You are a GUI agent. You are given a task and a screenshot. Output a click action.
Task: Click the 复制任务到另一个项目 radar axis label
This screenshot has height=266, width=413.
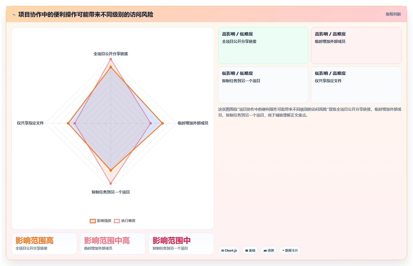pyautogui.click(x=111, y=192)
